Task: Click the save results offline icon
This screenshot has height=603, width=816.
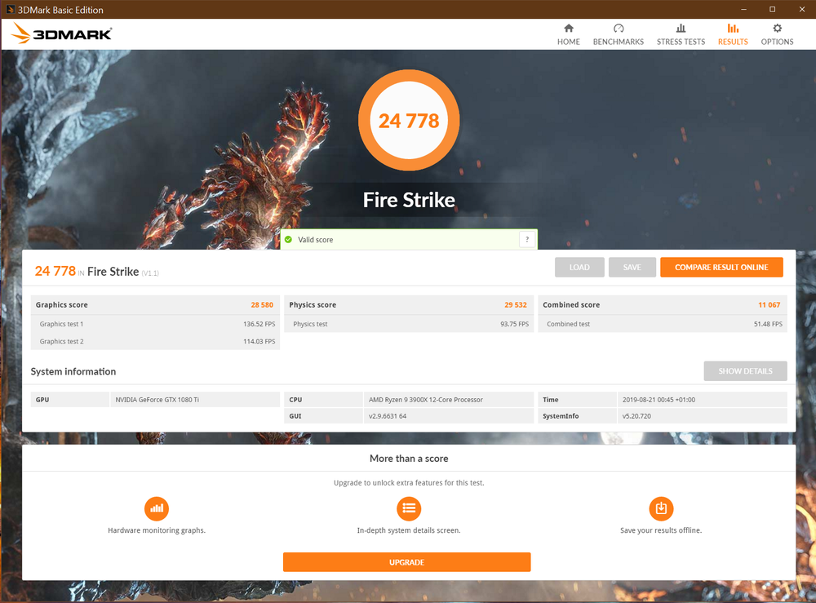Action: 661,508
